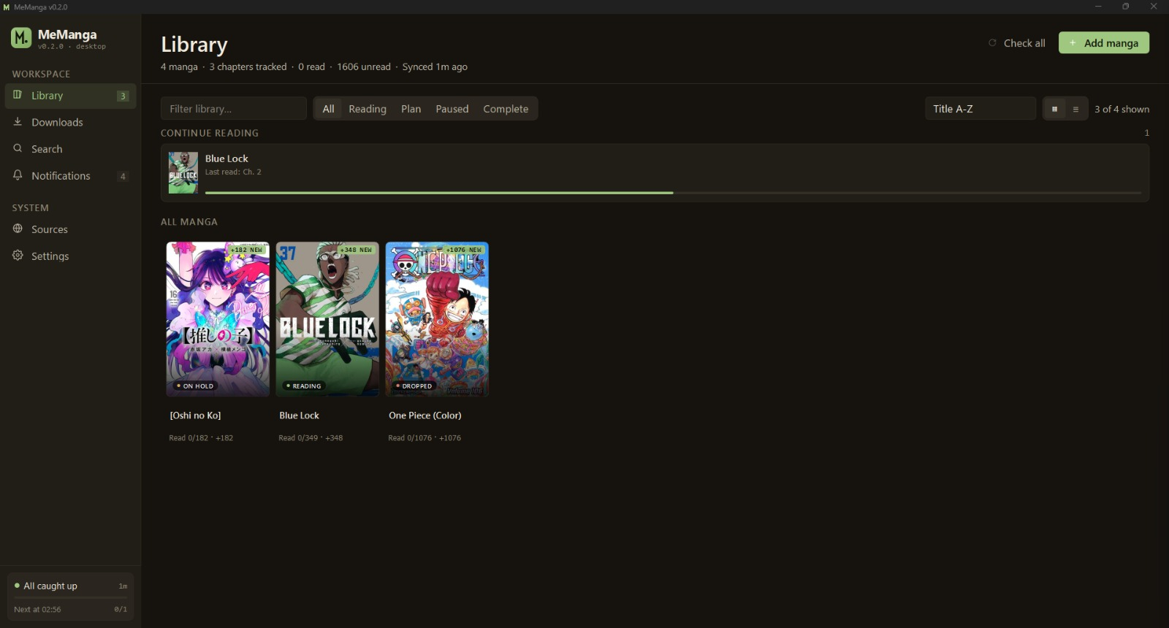Click 'Read 0/349 · +348' text
The height and width of the screenshot is (628, 1169).
point(311,437)
